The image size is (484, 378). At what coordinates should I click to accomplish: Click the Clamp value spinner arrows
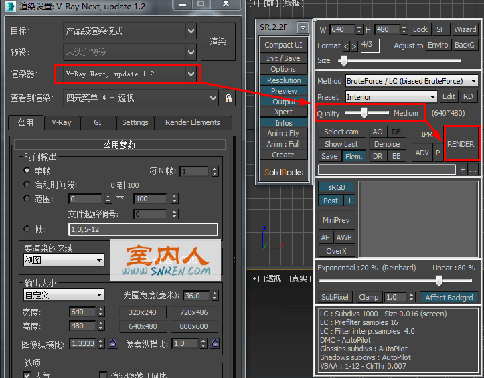pos(411,297)
